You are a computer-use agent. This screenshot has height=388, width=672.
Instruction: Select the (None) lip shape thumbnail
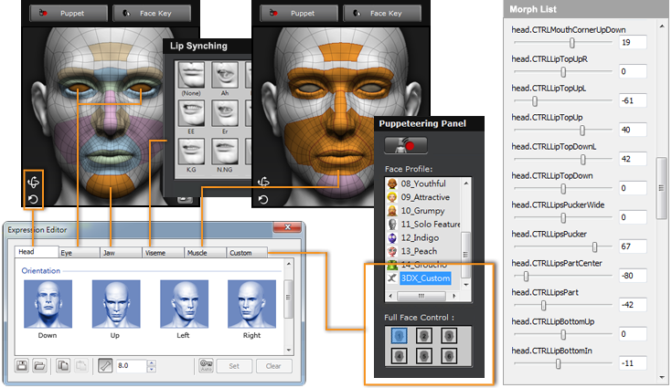click(x=191, y=75)
